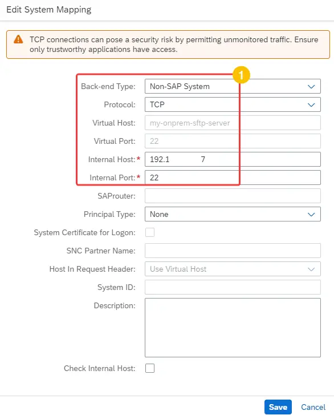
Task: Click the Save button
Action: tap(278, 407)
